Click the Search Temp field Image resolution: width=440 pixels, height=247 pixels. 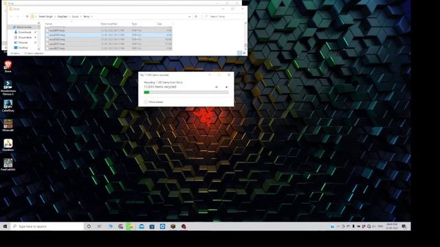(223, 16)
